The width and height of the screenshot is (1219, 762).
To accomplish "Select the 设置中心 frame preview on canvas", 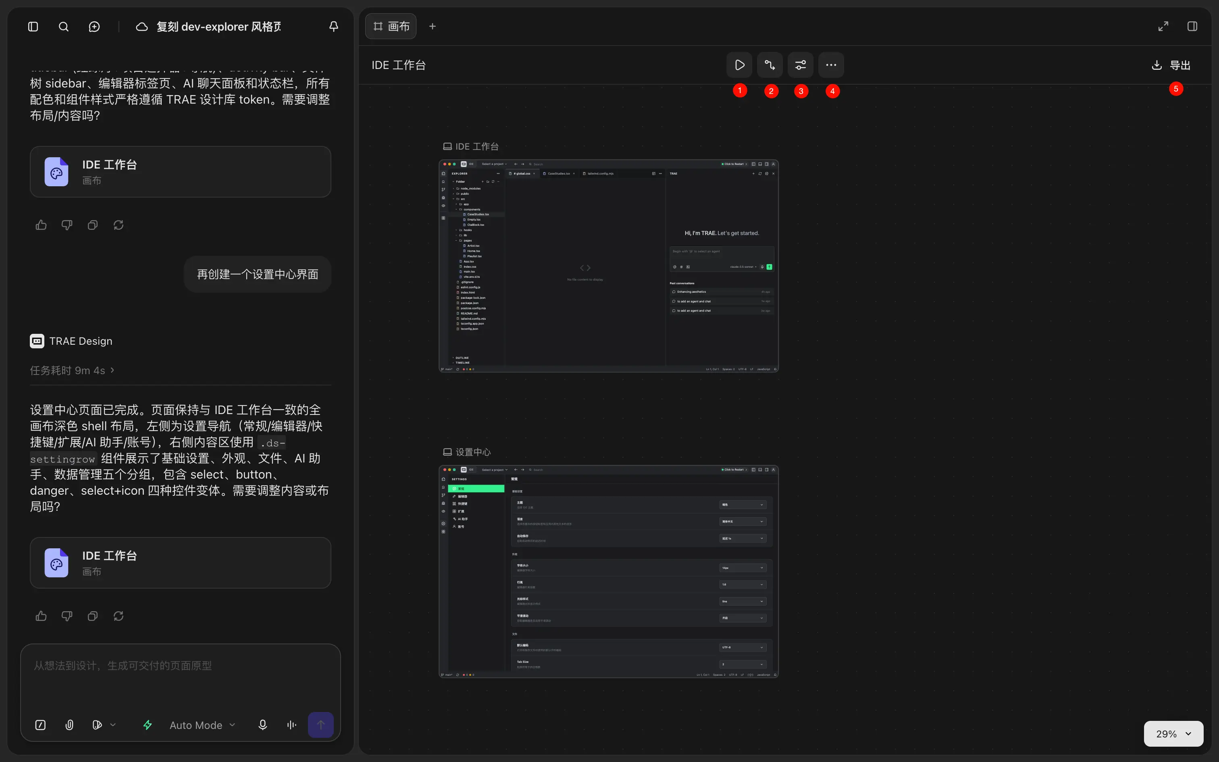I will [609, 572].
